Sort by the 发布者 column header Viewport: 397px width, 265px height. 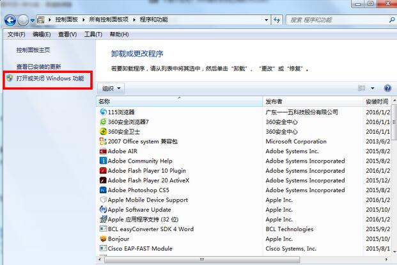[313, 101]
